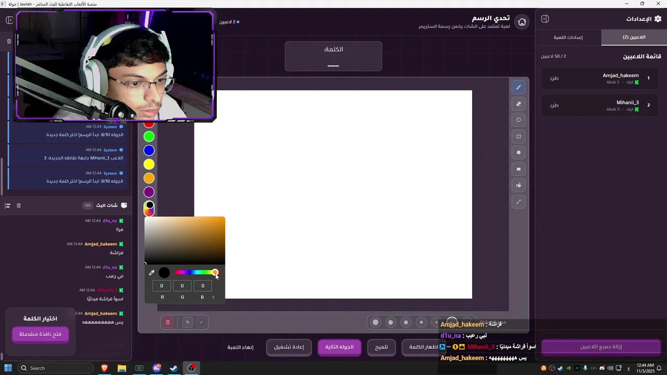Switch to the اللاعبين (2) tab

point(634,37)
